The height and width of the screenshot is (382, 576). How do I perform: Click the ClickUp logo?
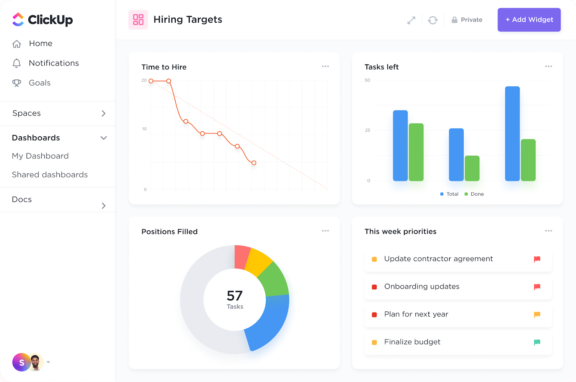42,20
